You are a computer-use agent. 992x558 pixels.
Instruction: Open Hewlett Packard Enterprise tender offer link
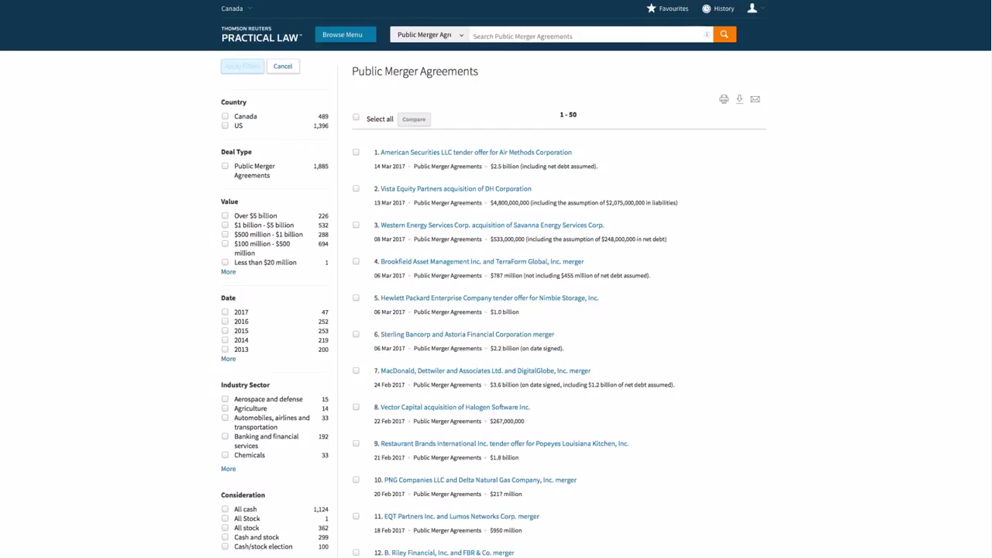click(490, 298)
